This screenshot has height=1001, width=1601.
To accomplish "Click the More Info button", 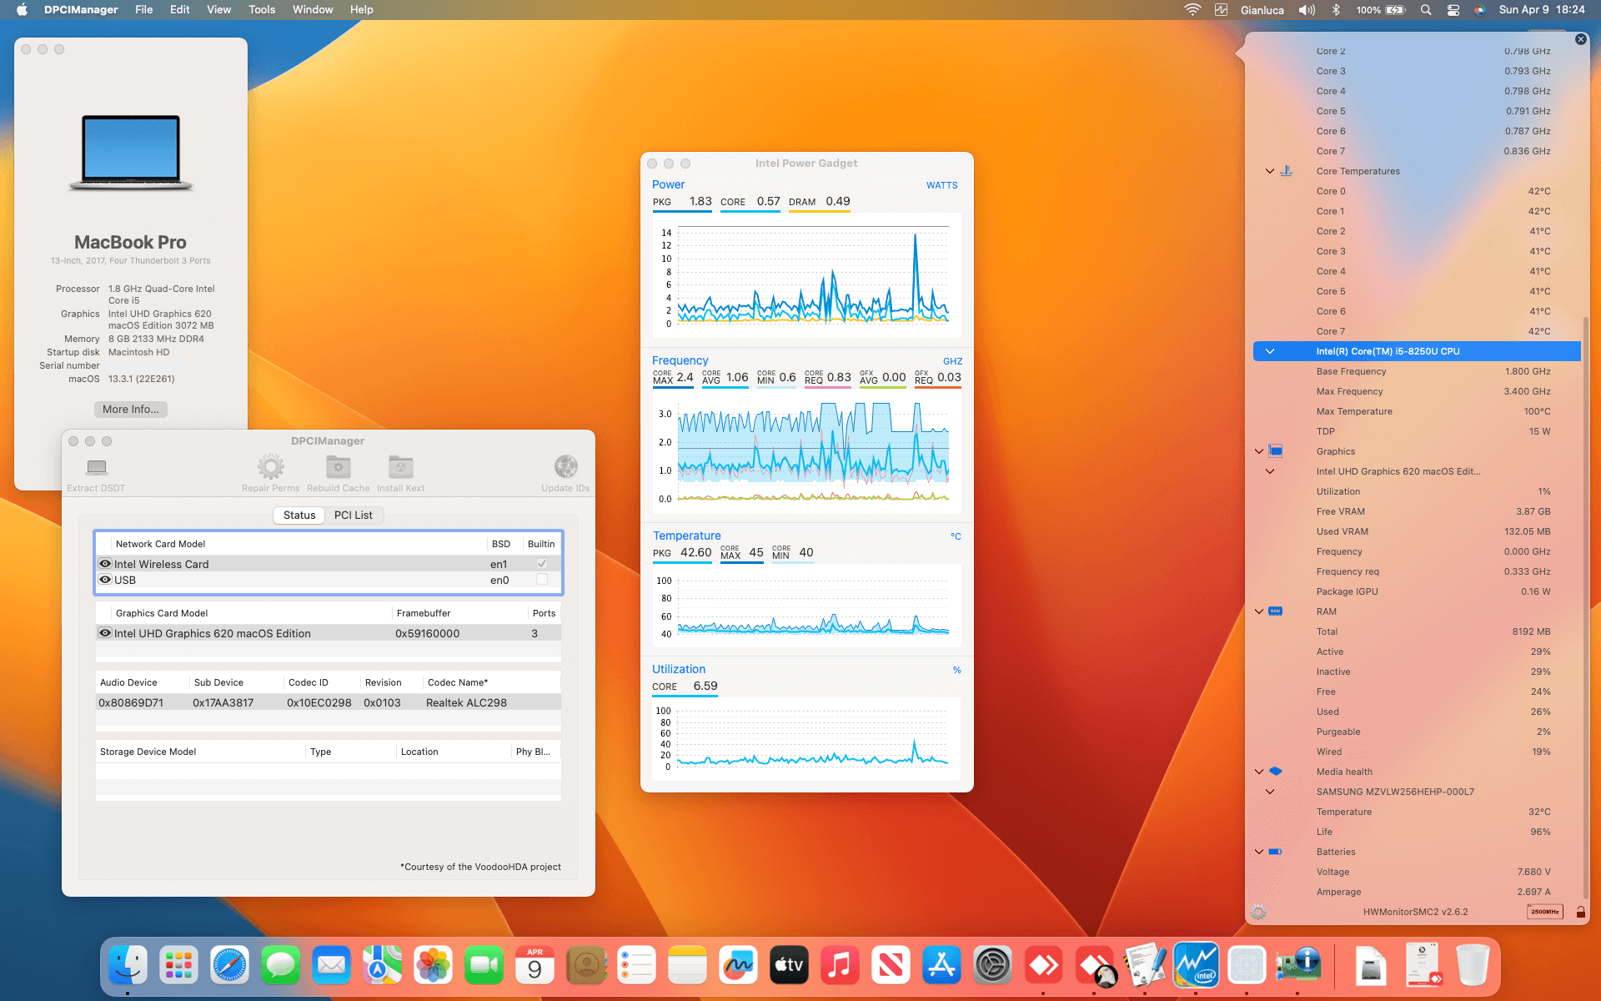I will coord(130,409).
